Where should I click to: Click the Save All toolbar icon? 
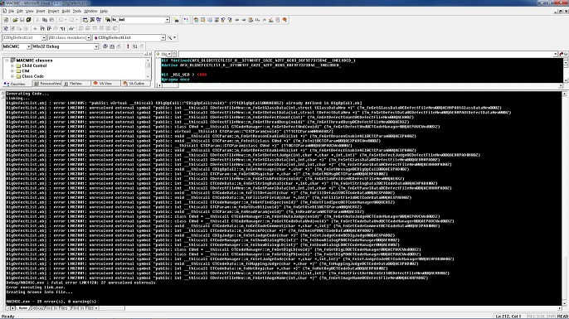[28, 20]
